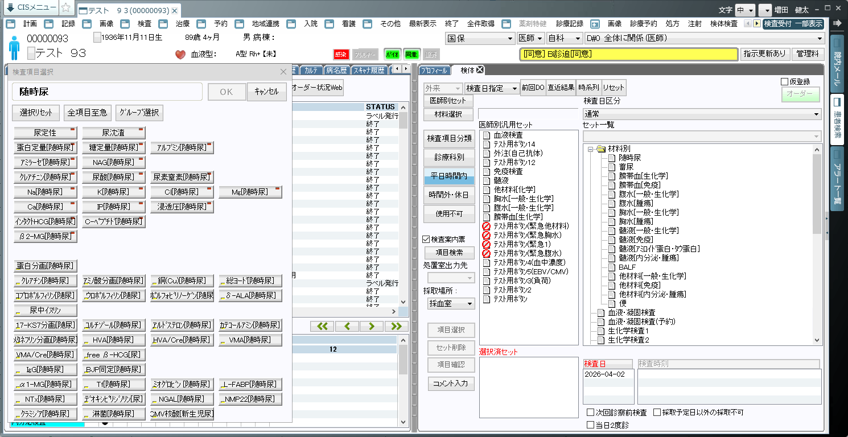Click the CIS menu download arrow icon
Screen dimensions: 848x437
11,8
